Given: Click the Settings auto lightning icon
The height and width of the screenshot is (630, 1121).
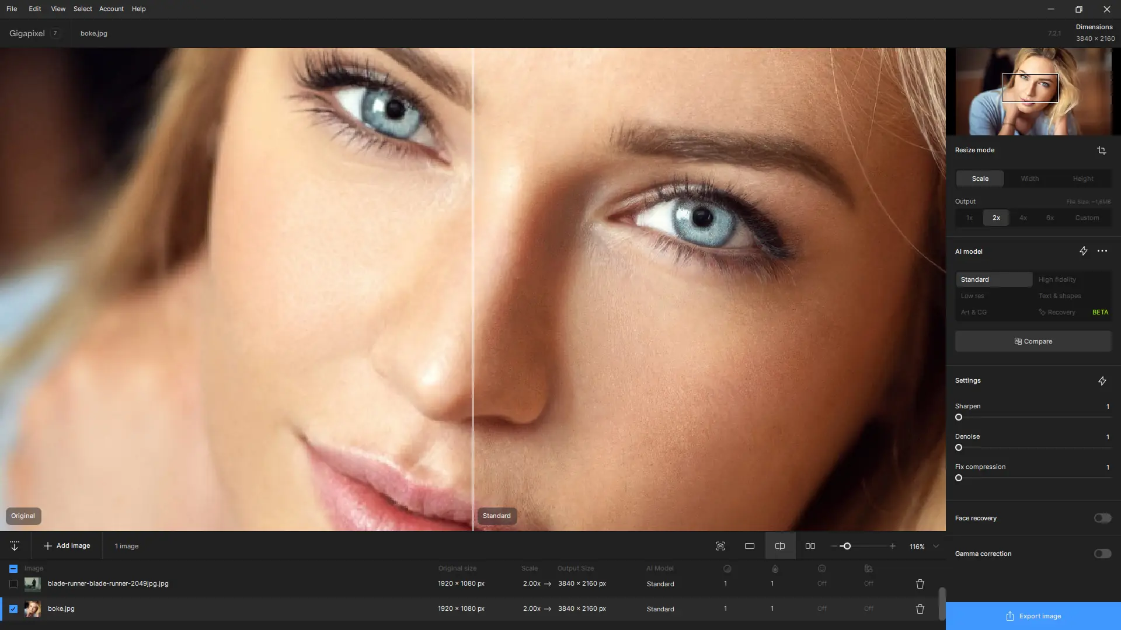Looking at the screenshot, I should click(1102, 381).
